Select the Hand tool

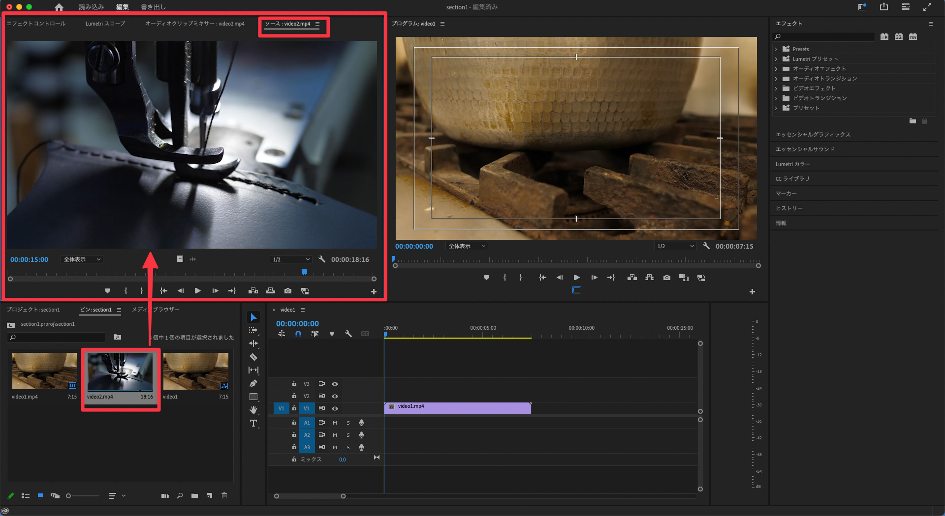click(x=253, y=410)
